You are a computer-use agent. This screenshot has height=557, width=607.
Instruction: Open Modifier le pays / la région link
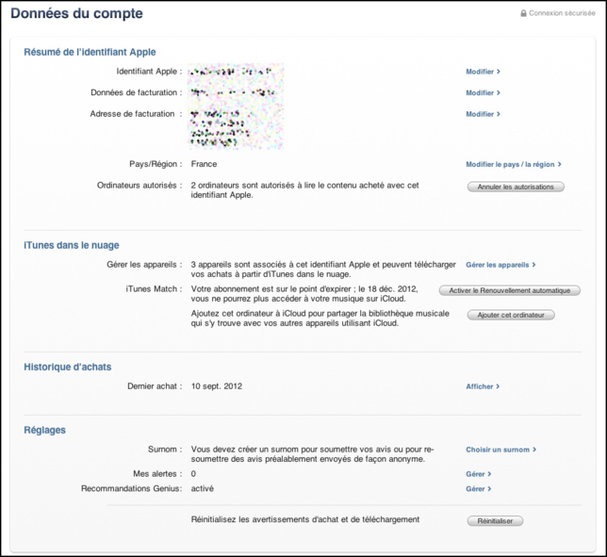pyautogui.click(x=514, y=165)
